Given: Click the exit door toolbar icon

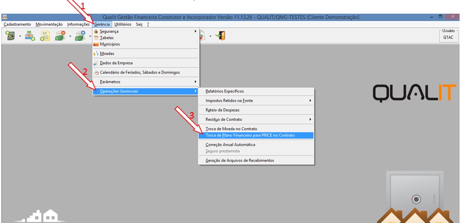Looking at the screenshot, I should [220, 36].
